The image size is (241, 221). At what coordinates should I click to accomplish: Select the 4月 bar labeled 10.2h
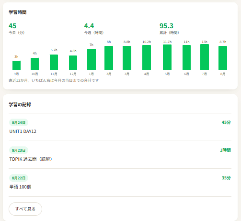(x=147, y=57)
